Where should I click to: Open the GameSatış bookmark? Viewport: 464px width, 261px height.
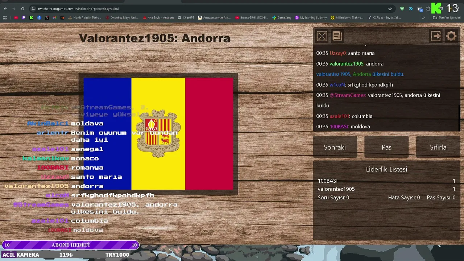click(x=282, y=17)
